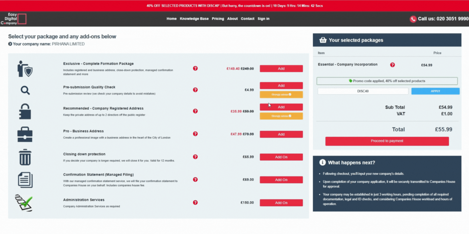This screenshot has height=234, width=469.
Task: Open the Knowledge Base menu item
Action: pos(194,19)
